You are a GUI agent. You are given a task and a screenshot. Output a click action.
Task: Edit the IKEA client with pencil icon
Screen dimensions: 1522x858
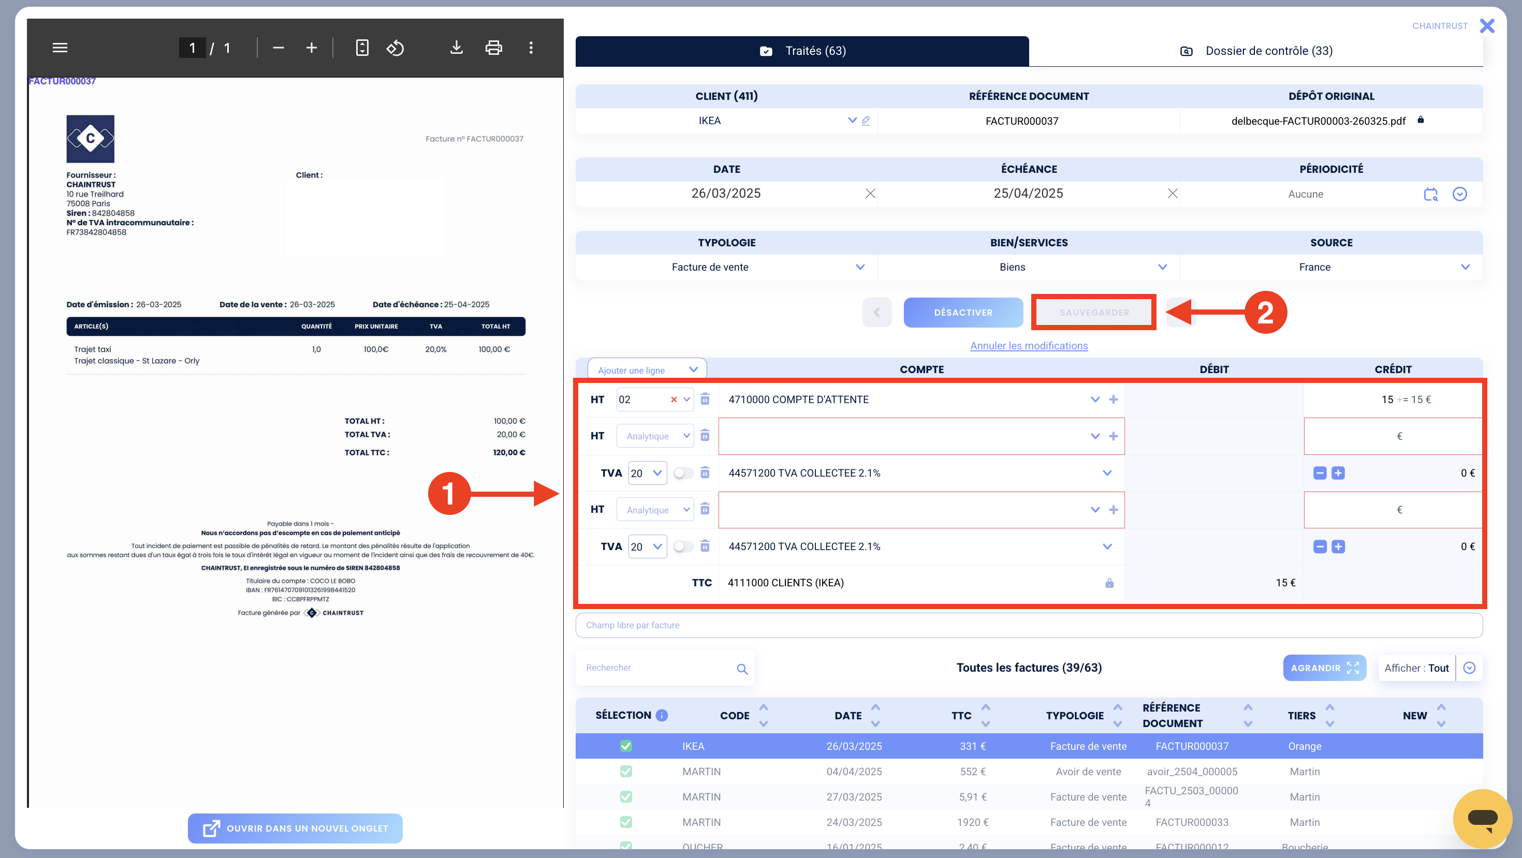pos(866,121)
